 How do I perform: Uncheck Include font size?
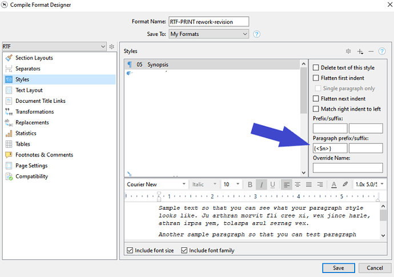coord(130,250)
